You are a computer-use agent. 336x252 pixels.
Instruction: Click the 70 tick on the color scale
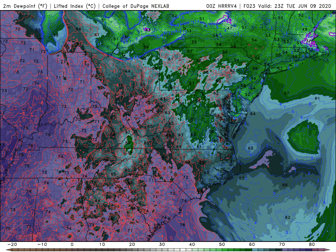(282, 244)
